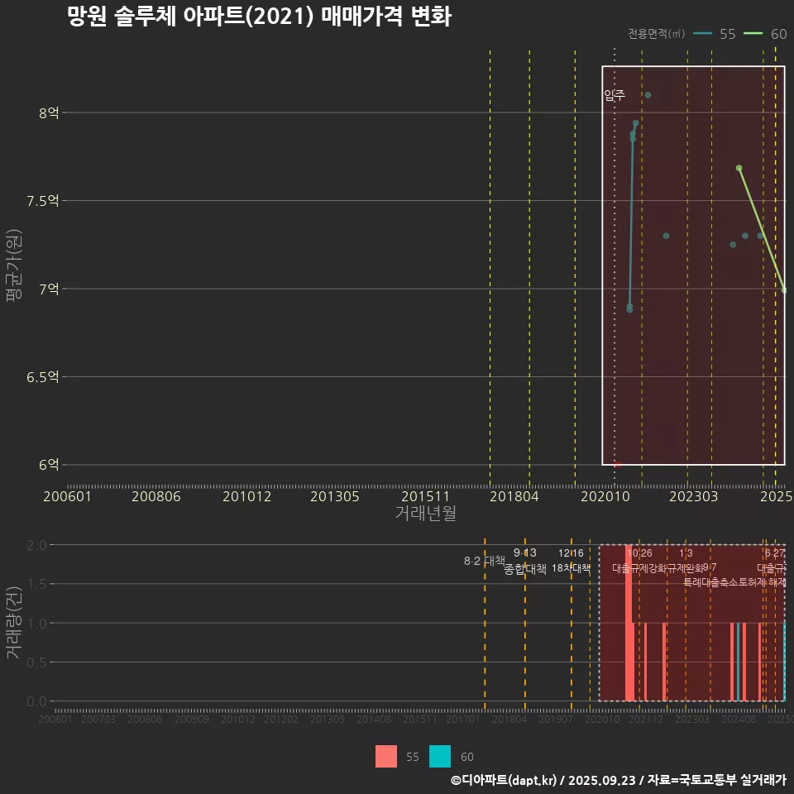Screen dimensions: 794x794
Task: Click the highest data point near 8.1억
Action: click(648, 94)
